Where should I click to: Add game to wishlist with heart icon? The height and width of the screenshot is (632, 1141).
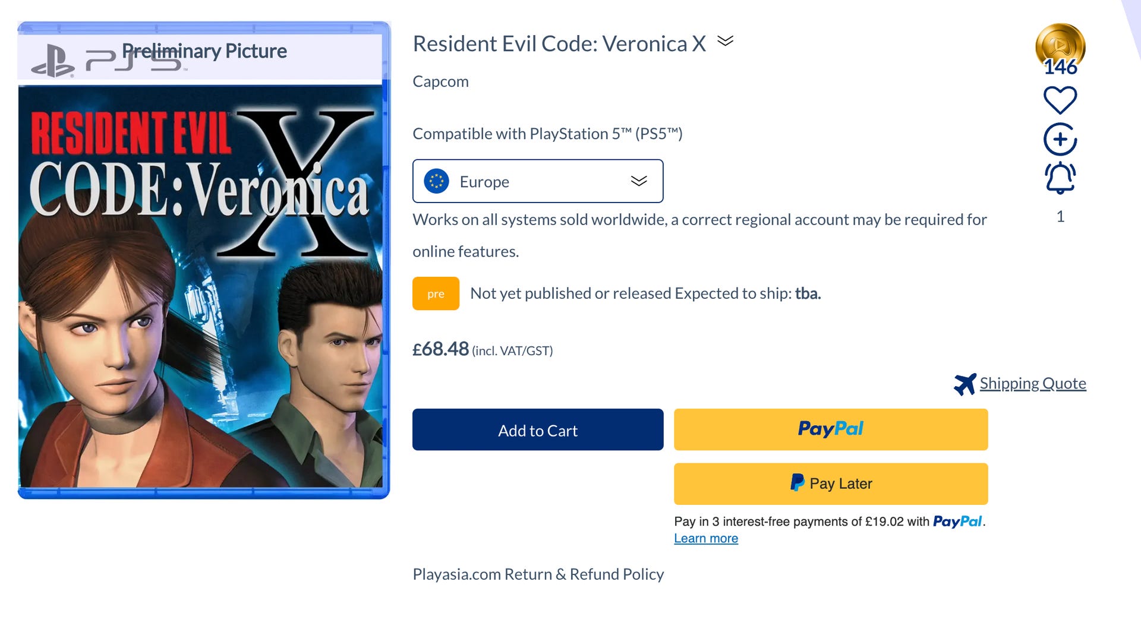pyautogui.click(x=1060, y=100)
